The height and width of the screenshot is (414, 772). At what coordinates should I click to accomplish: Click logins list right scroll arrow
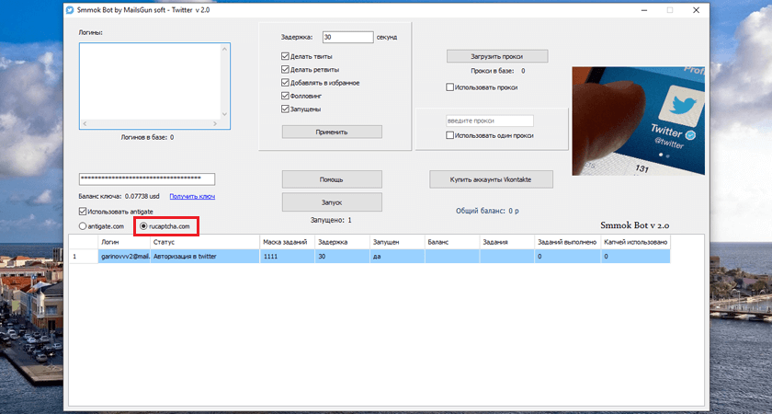215,124
